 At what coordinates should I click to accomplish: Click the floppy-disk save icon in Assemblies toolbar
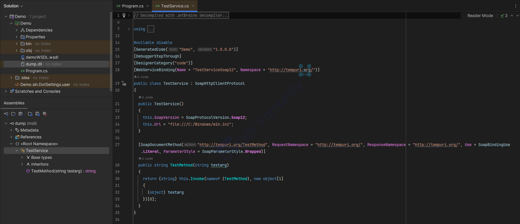tap(37, 114)
